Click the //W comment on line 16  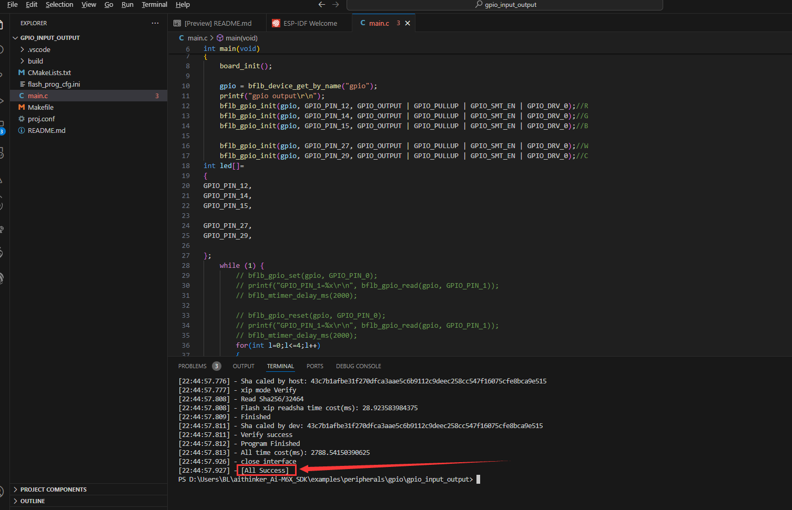[582, 146]
